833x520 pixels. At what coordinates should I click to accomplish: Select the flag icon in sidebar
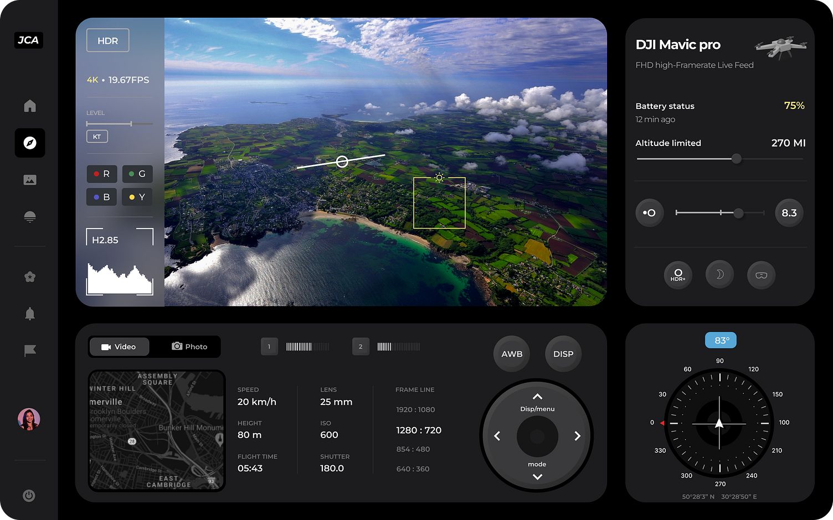tap(29, 350)
